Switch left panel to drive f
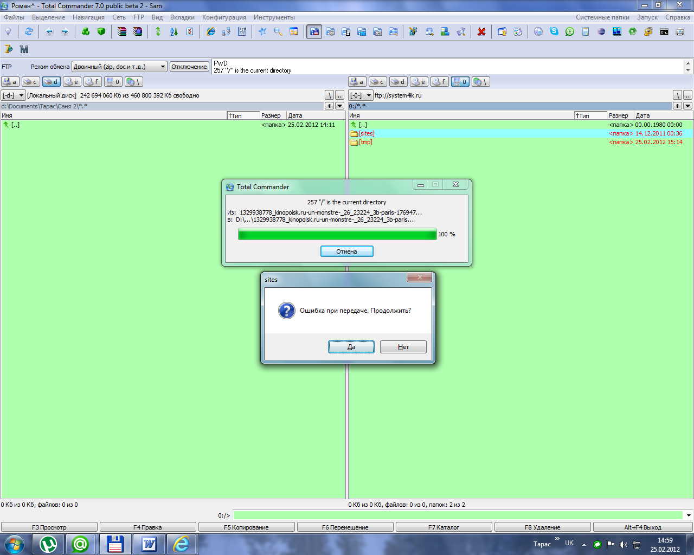 click(x=92, y=82)
